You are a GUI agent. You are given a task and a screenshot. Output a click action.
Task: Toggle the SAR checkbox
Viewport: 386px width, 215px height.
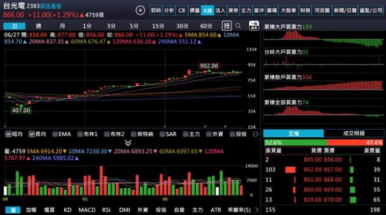coord(162,134)
